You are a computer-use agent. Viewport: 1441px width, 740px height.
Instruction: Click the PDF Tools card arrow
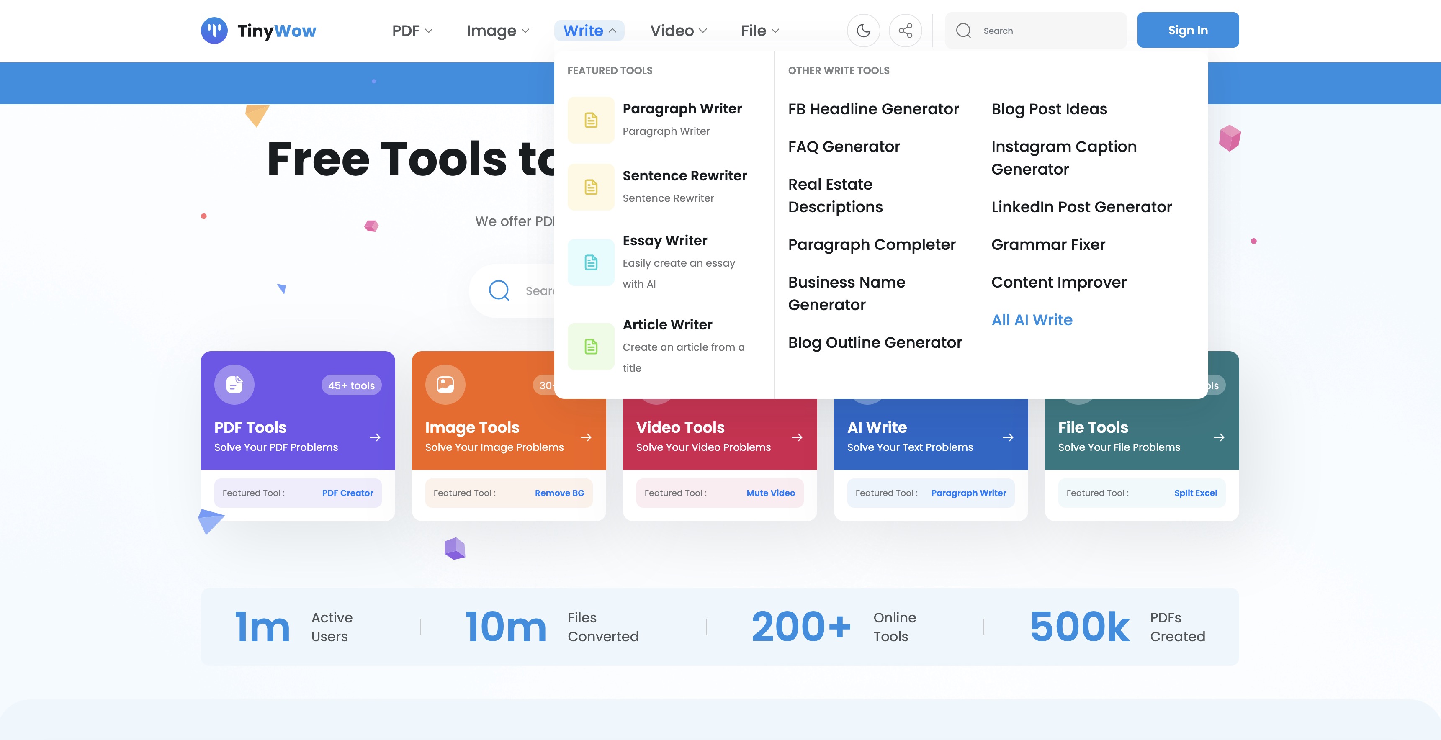[x=376, y=437]
